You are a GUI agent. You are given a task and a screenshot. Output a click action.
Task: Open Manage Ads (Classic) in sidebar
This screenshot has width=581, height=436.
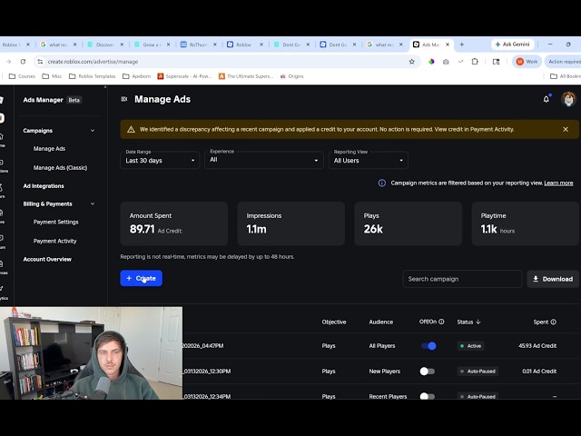pyautogui.click(x=61, y=167)
